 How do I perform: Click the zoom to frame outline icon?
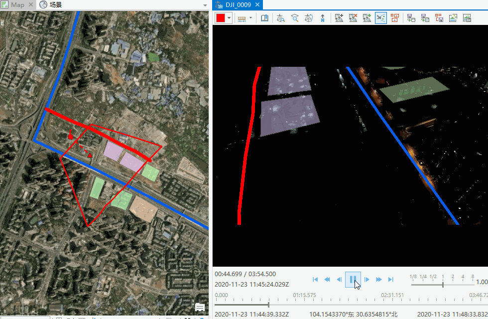tap(294, 18)
